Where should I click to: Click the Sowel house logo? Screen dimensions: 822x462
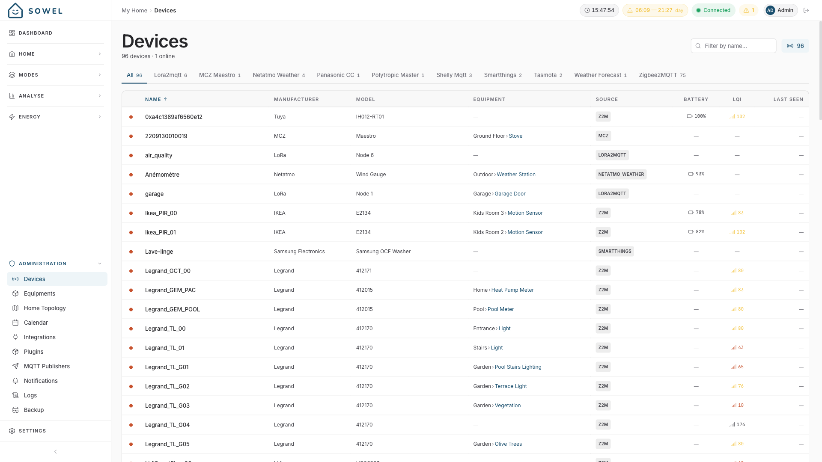pyautogui.click(x=15, y=10)
